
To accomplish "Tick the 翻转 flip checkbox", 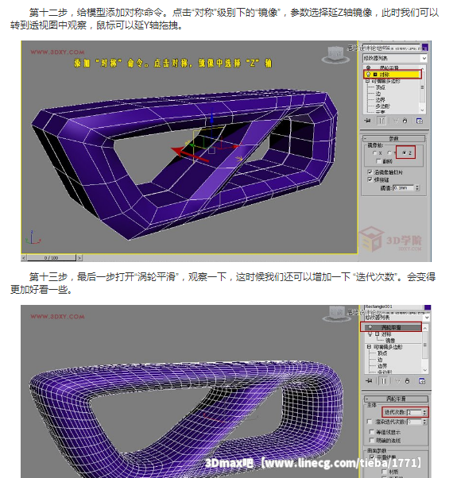I will 378,161.
